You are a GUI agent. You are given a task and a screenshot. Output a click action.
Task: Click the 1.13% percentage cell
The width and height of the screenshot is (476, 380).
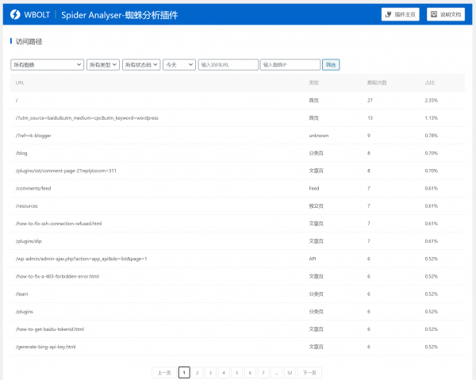click(x=431, y=117)
